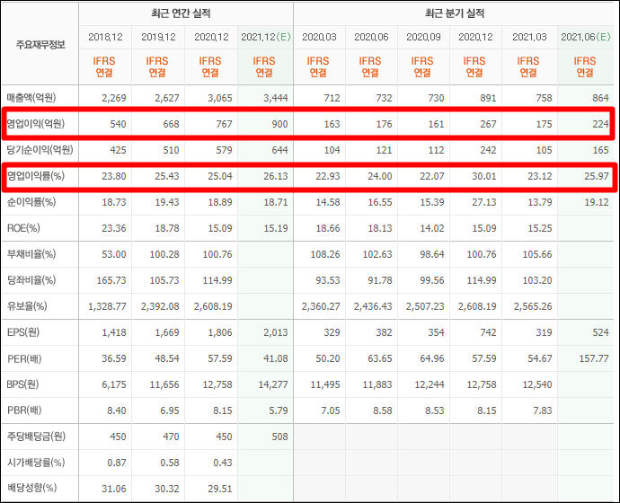
Task: Select the EPS value 2,013
Action: click(276, 332)
